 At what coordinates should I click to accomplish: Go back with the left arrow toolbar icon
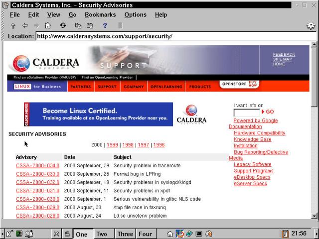[x=25, y=25]
